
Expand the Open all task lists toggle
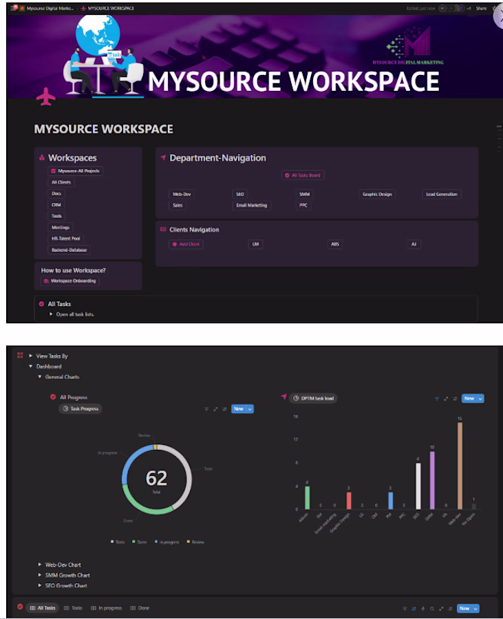coord(51,314)
